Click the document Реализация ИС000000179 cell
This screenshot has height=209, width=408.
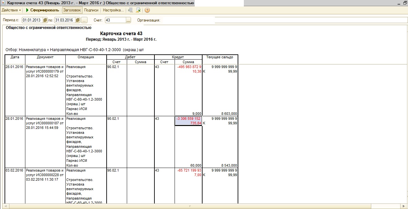[45, 71]
